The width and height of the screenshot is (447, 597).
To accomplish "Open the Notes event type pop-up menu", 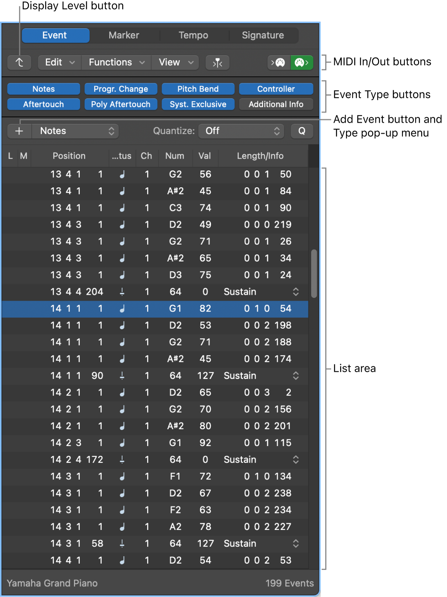I will click(75, 131).
